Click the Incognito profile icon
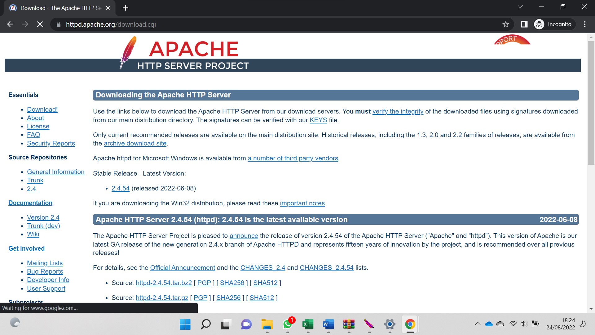The height and width of the screenshot is (335, 595). pyautogui.click(x=539, y=24)
